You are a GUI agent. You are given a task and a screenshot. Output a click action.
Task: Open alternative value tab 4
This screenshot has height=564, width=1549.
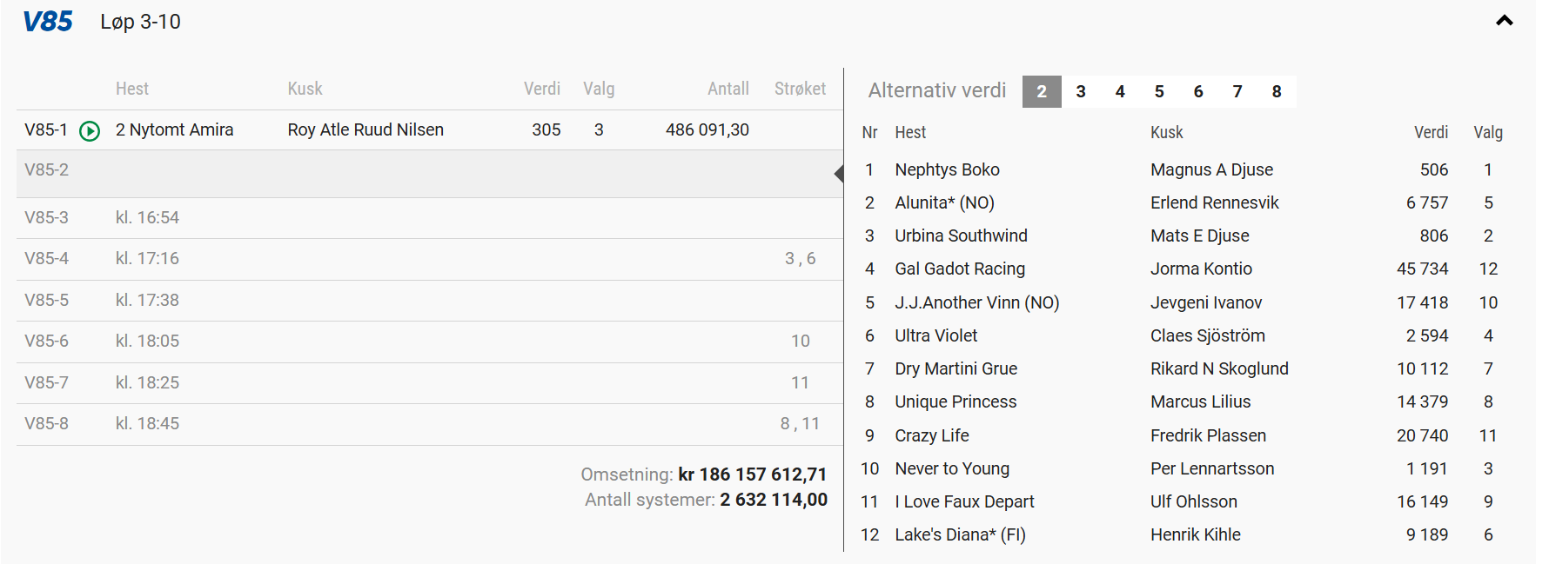coord(1120,91)
